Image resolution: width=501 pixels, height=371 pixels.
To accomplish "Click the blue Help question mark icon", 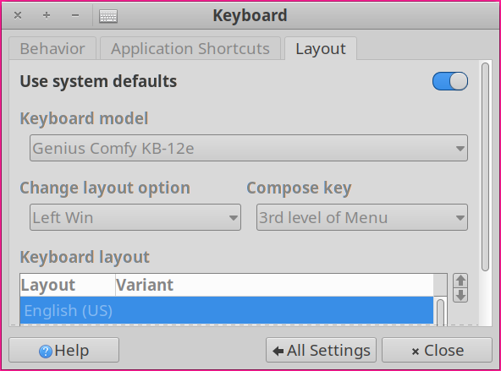I will click(x=46, y=352).
